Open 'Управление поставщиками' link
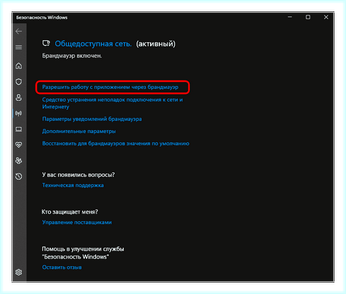The height and width of the screenshot is (294, 346). click(77, 223)
